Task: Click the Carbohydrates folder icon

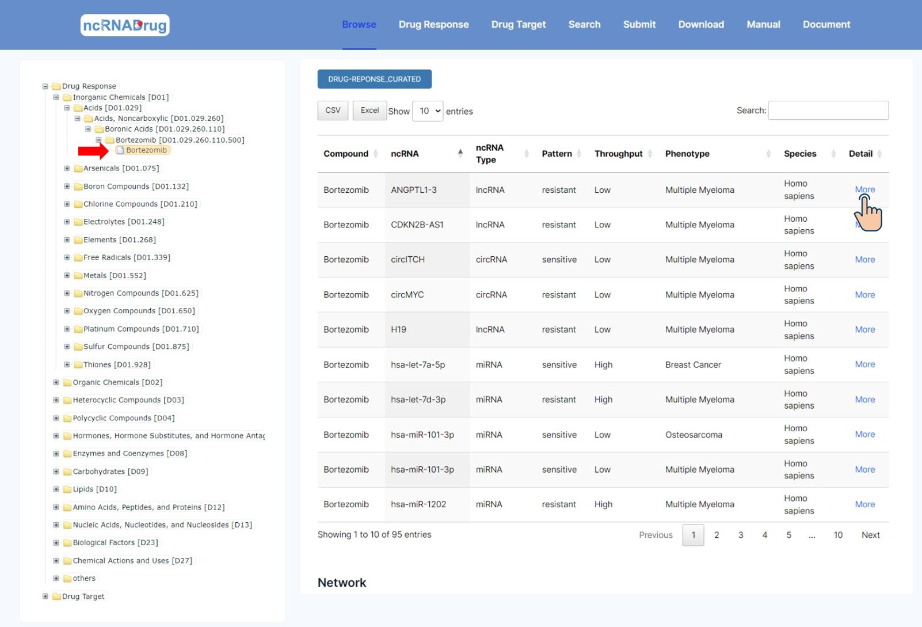Action: tap(67, 472)
